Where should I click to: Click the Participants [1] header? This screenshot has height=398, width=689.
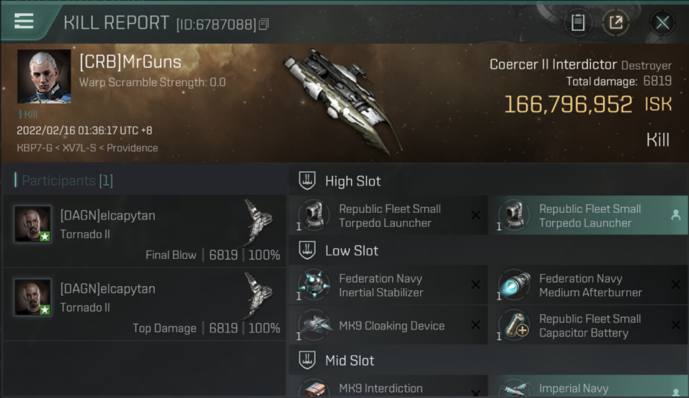64,180
